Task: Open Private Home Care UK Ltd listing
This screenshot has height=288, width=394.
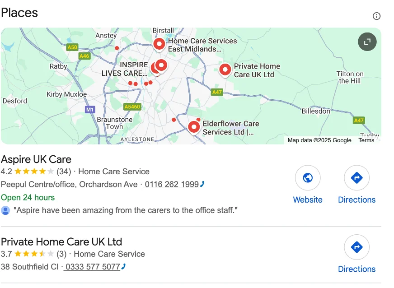Action: click(x=61, y=242)
